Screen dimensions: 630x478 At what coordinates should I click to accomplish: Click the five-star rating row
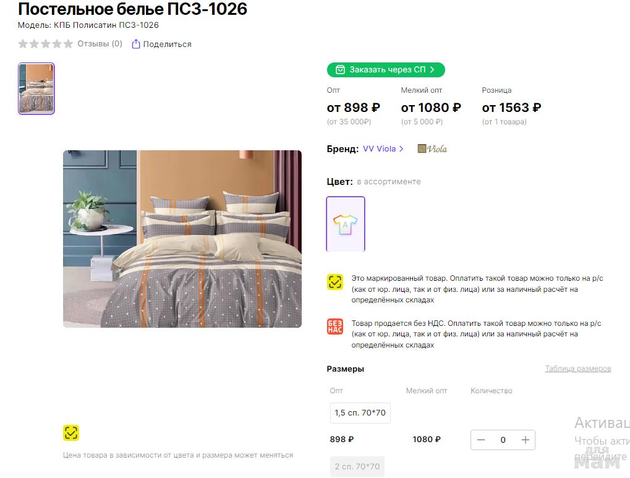[x=46, y=44]
